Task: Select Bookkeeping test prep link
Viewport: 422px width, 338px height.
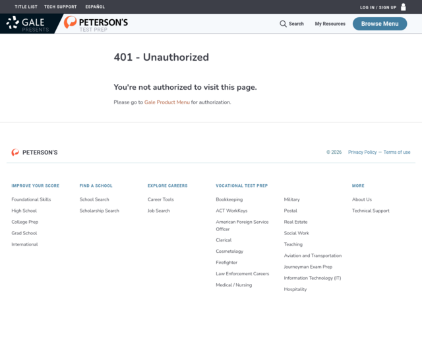Action: tap(229, 199)
